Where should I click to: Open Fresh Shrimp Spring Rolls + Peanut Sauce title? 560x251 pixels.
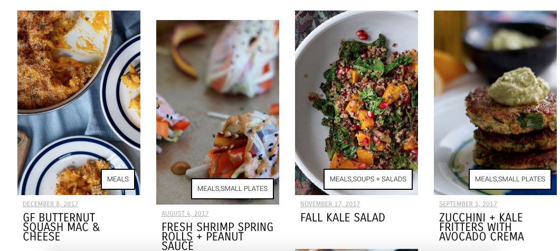[x=217, y=236]
